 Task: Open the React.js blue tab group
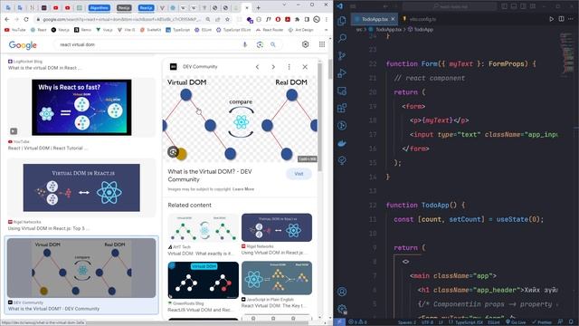click(x=146, y=7)
